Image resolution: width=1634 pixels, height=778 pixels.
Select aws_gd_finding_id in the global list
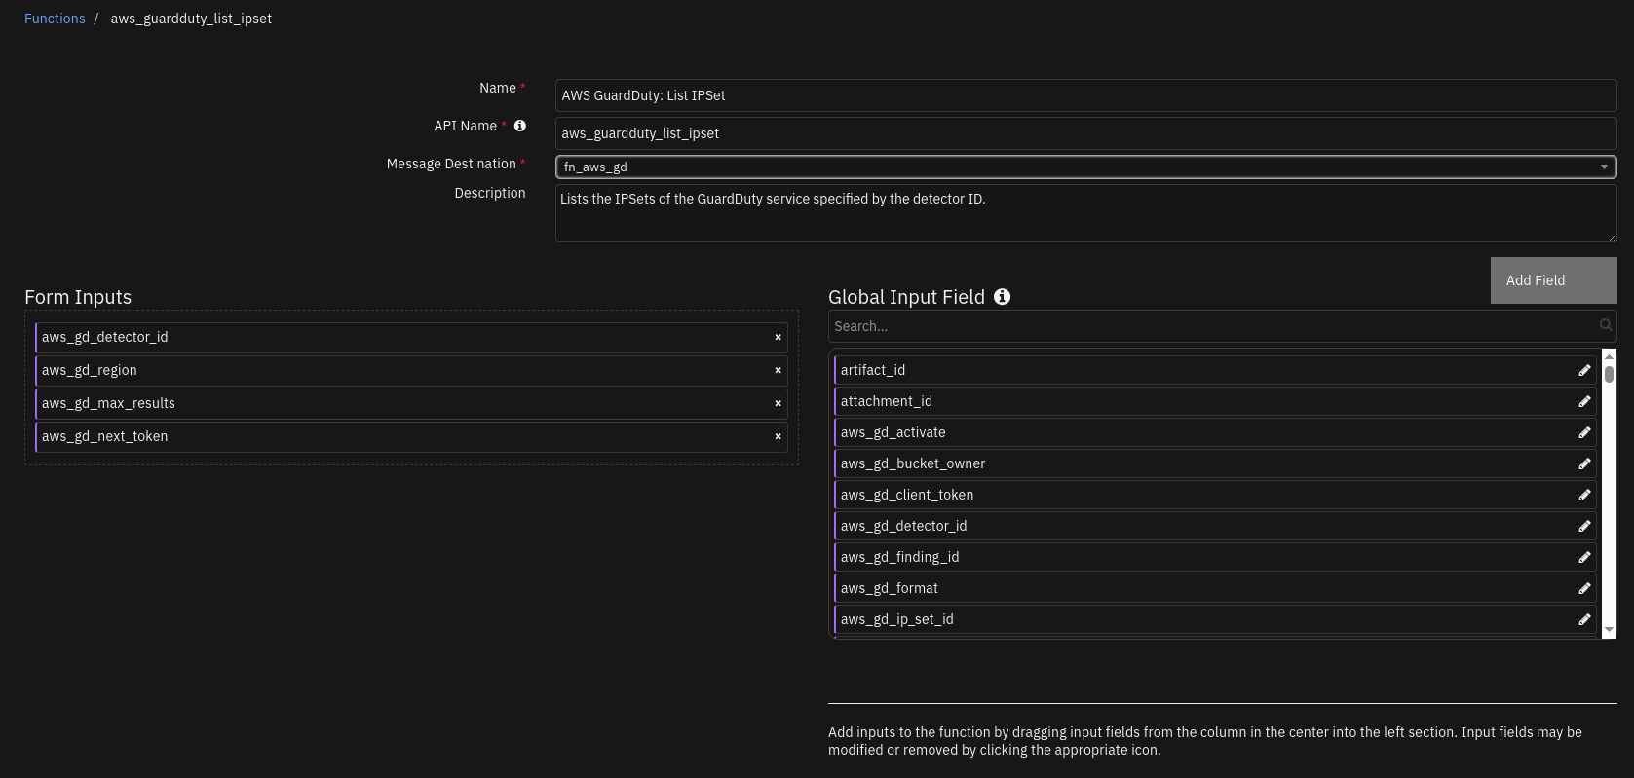tap(1215, 557)
